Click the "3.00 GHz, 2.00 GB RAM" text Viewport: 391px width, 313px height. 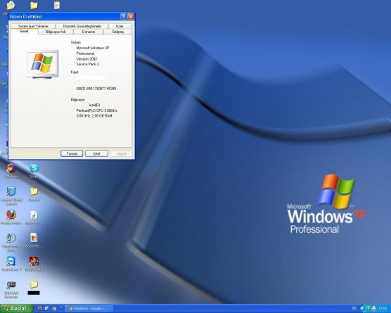[94, 116]
